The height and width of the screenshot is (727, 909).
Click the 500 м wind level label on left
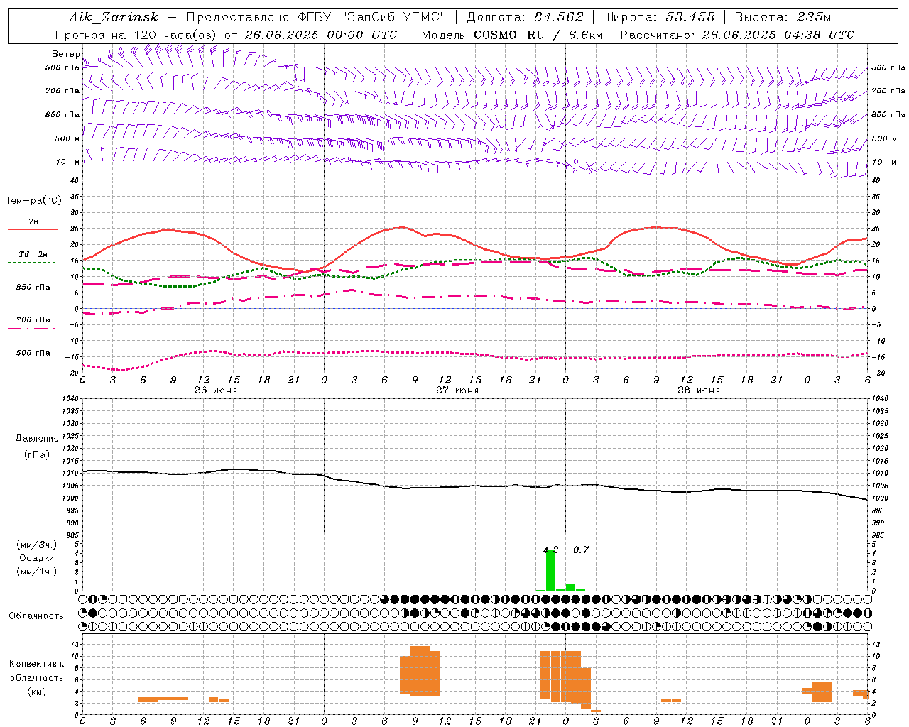(67, 138)
